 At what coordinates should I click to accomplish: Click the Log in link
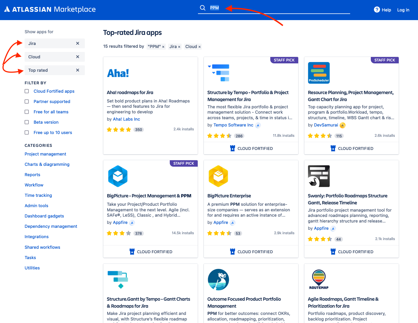point(403,9)
